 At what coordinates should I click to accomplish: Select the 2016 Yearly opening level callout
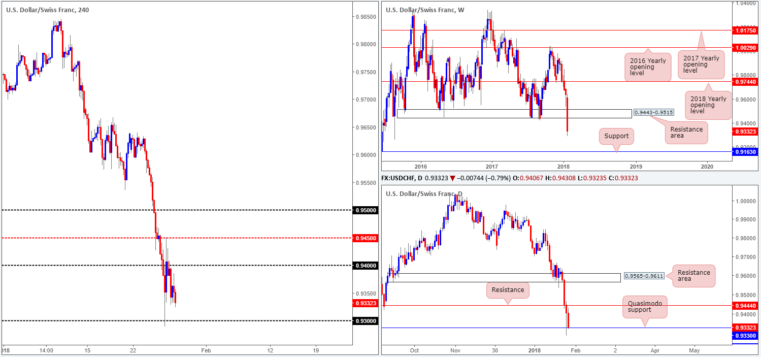point(649,68)
